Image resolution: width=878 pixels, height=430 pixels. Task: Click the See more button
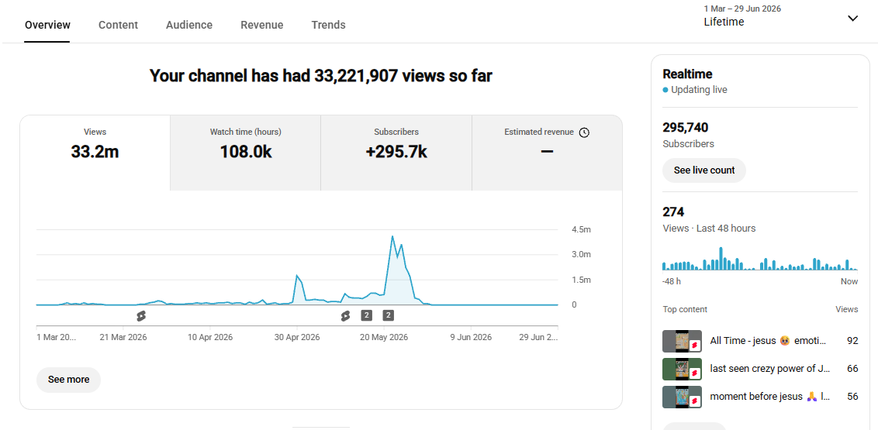69,380
